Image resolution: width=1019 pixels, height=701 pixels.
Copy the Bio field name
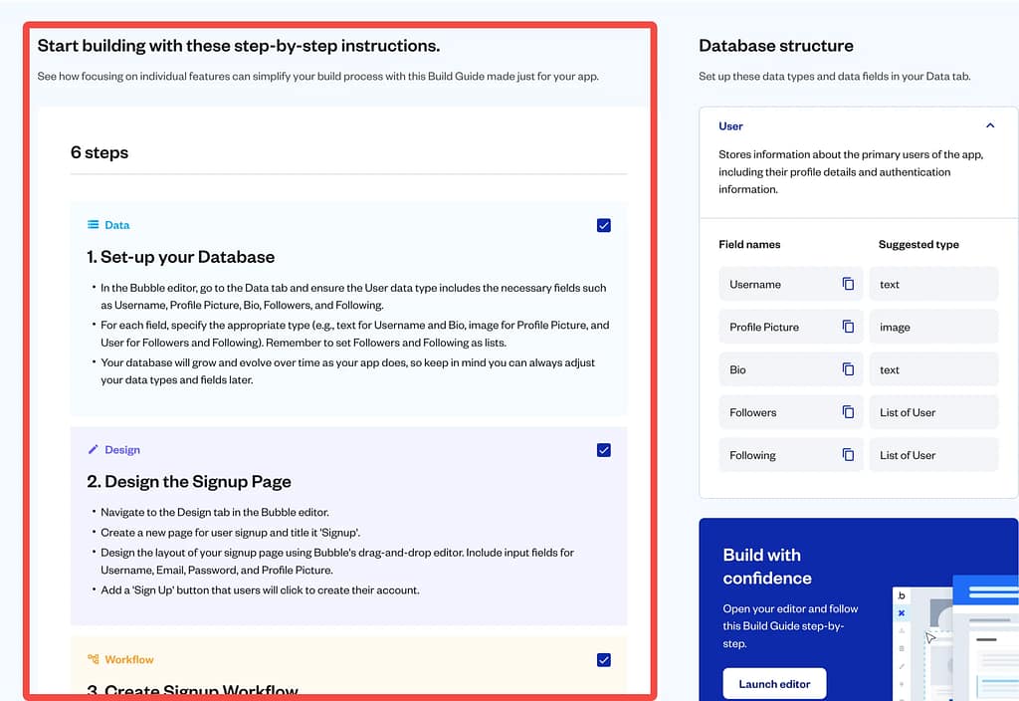click(x=848, y=369)
